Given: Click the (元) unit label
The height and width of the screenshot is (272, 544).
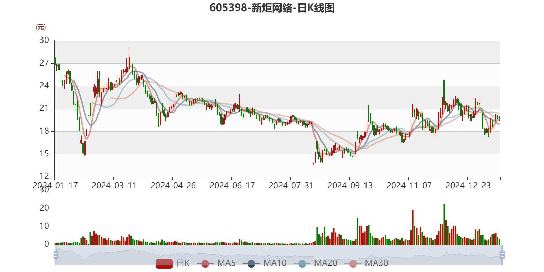Looking at the screenshot, I should 41,27.
